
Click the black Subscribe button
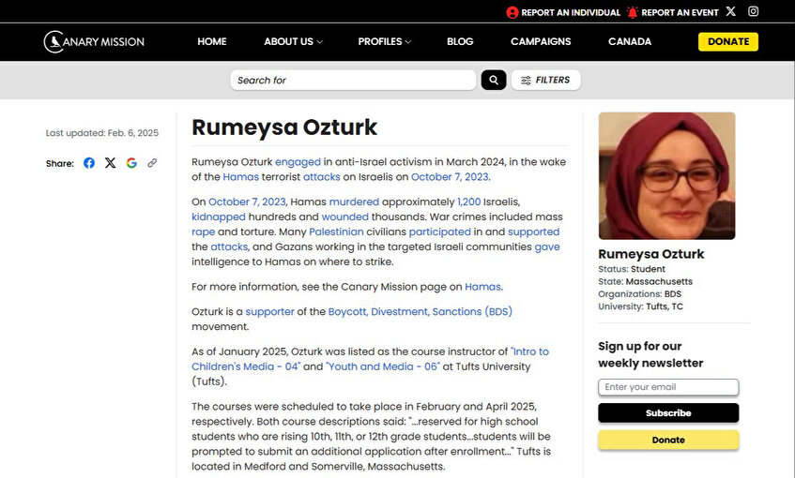pyautogui.click(x=668, y=412)
